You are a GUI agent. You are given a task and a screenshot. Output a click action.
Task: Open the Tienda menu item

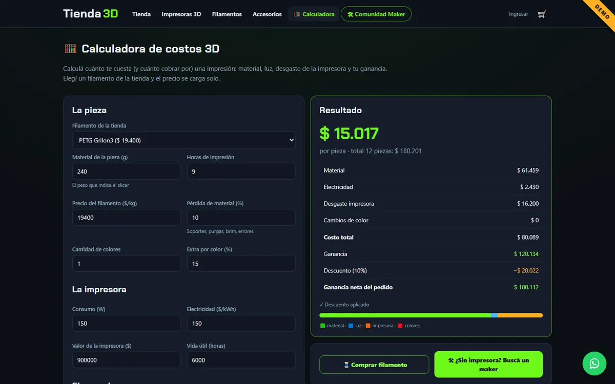(x=141, y=14)
